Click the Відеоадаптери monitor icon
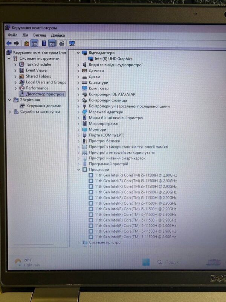The width and height of the screenshot is (226, 302). (84, 53)
